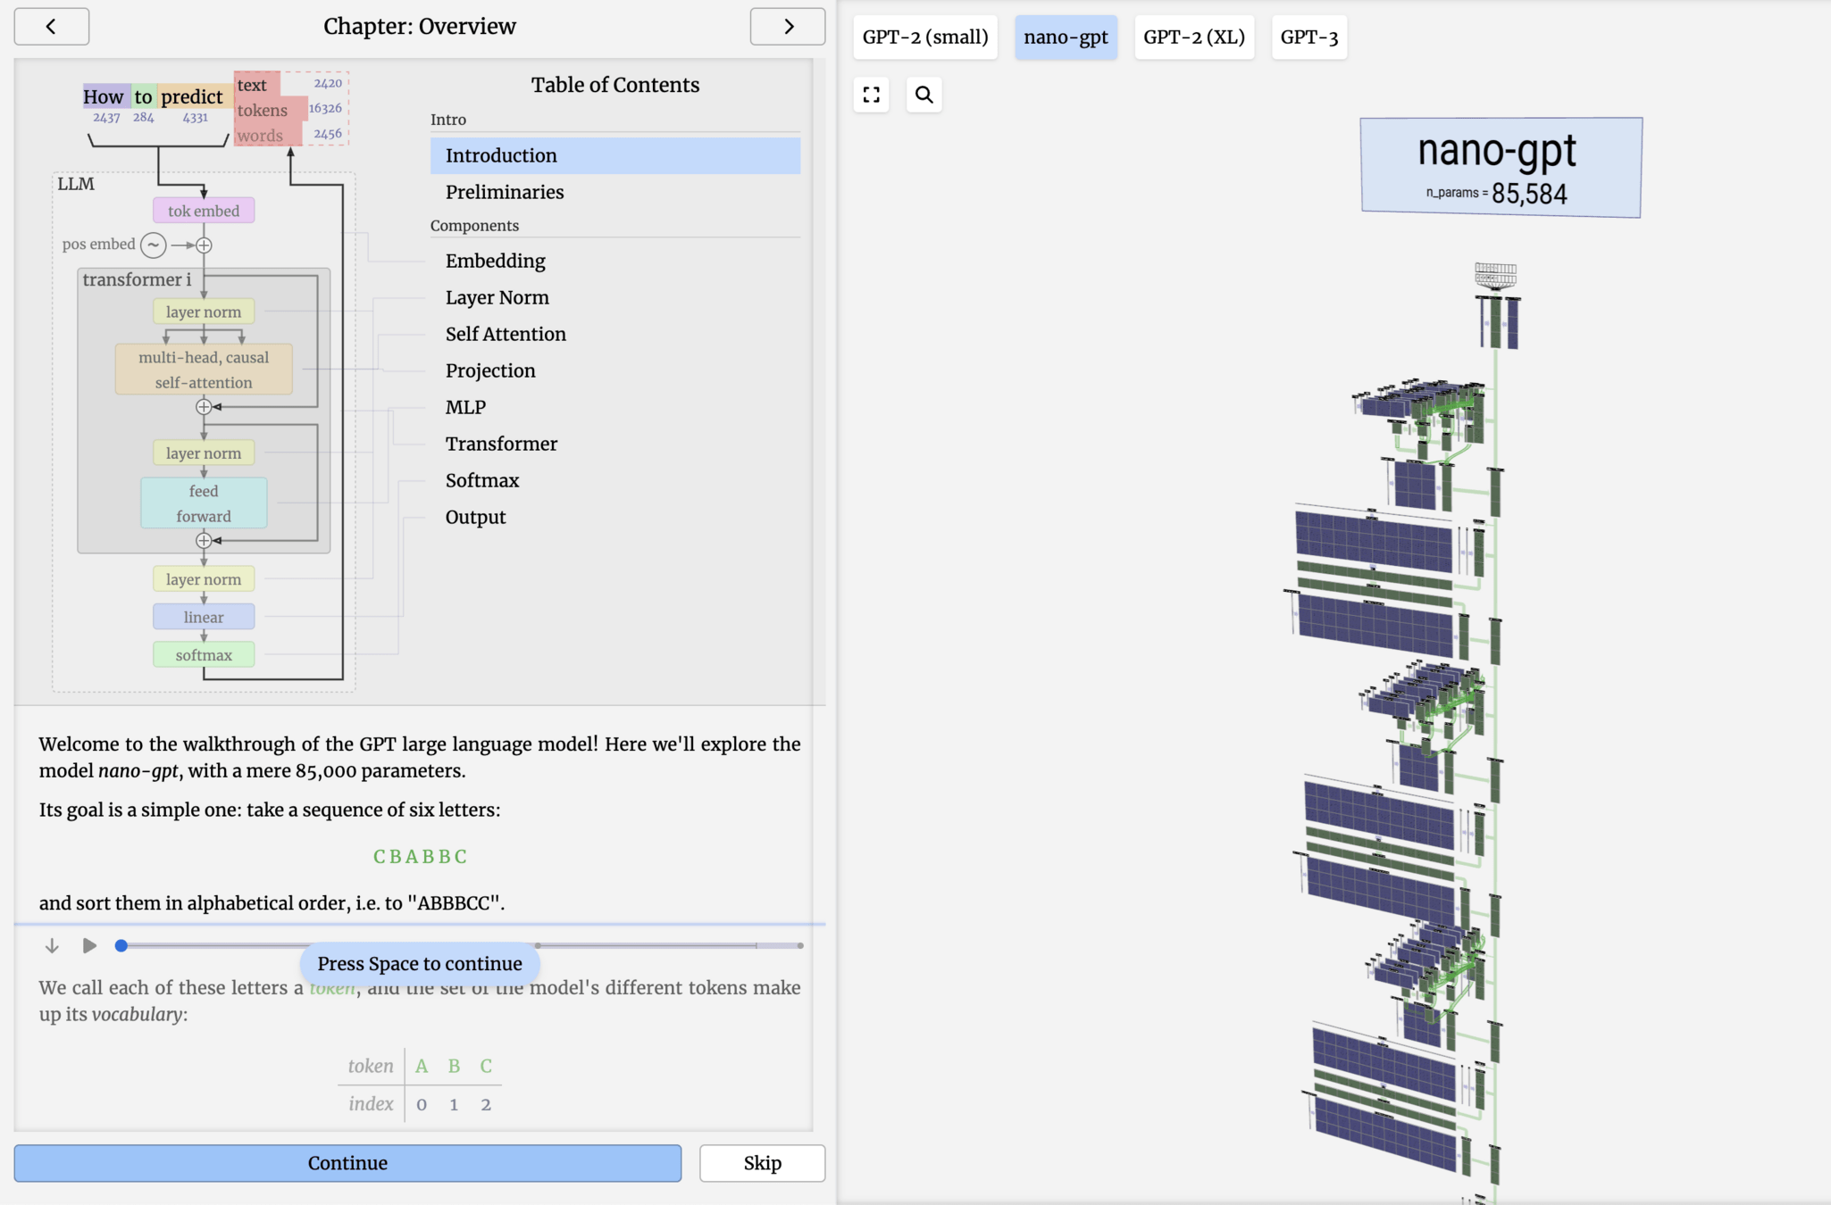This screenshot has height=1205, width=1831.
Task: Toggle fullscreen view of 3D model
Action: click(871, 95)
